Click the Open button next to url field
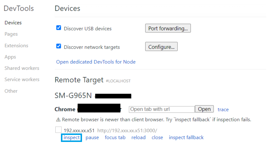 point(204,109)
